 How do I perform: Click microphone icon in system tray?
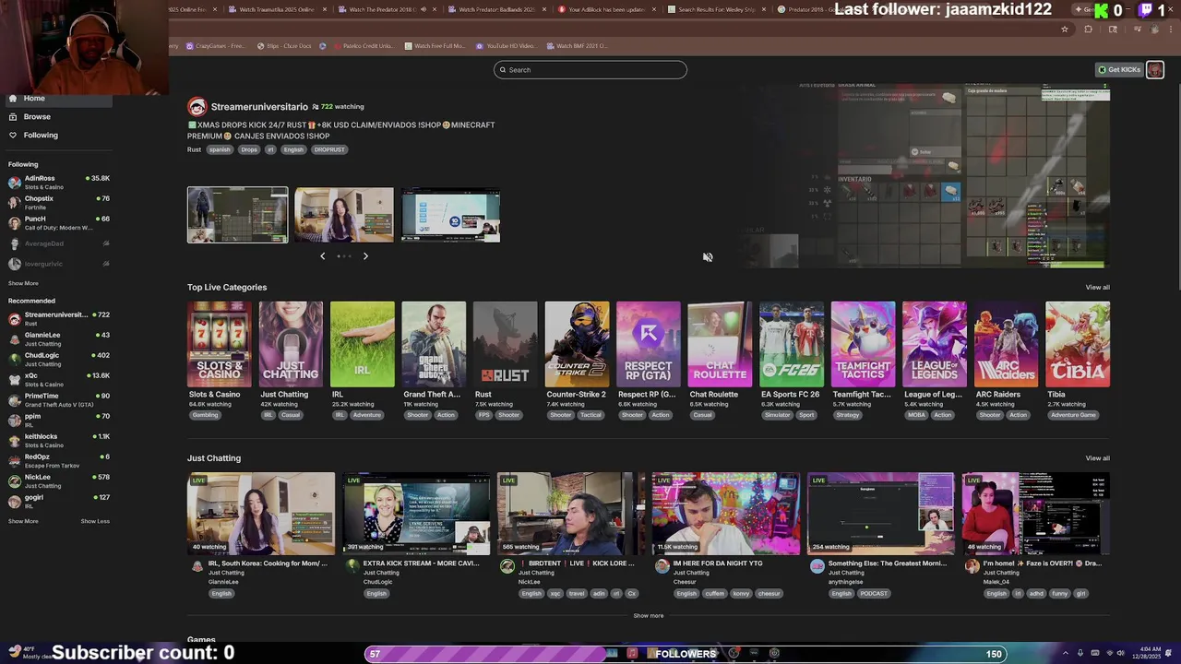click(x=1080, y=654)
